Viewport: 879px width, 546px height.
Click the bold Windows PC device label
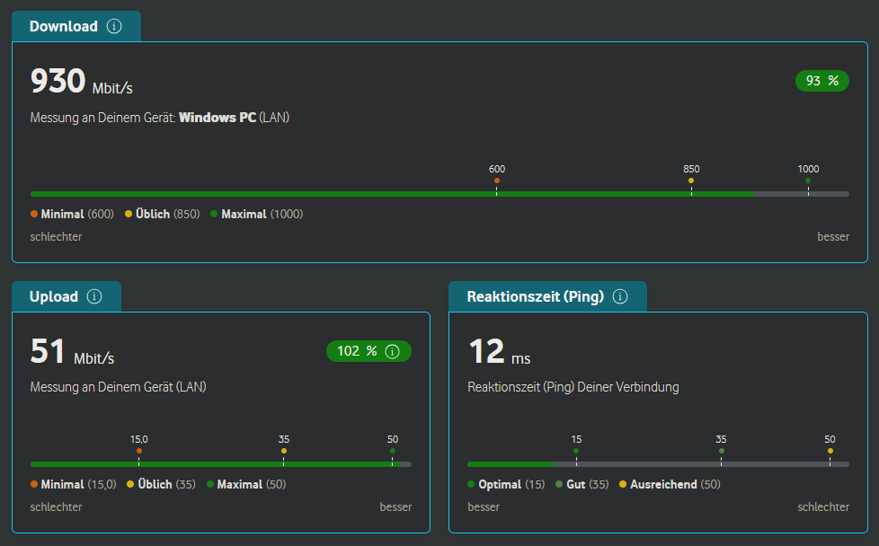coord(216,117)
